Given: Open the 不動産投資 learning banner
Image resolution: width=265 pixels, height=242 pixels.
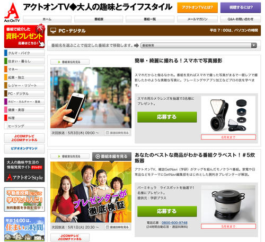Looking at the screenshot, I should pos(24,200).
